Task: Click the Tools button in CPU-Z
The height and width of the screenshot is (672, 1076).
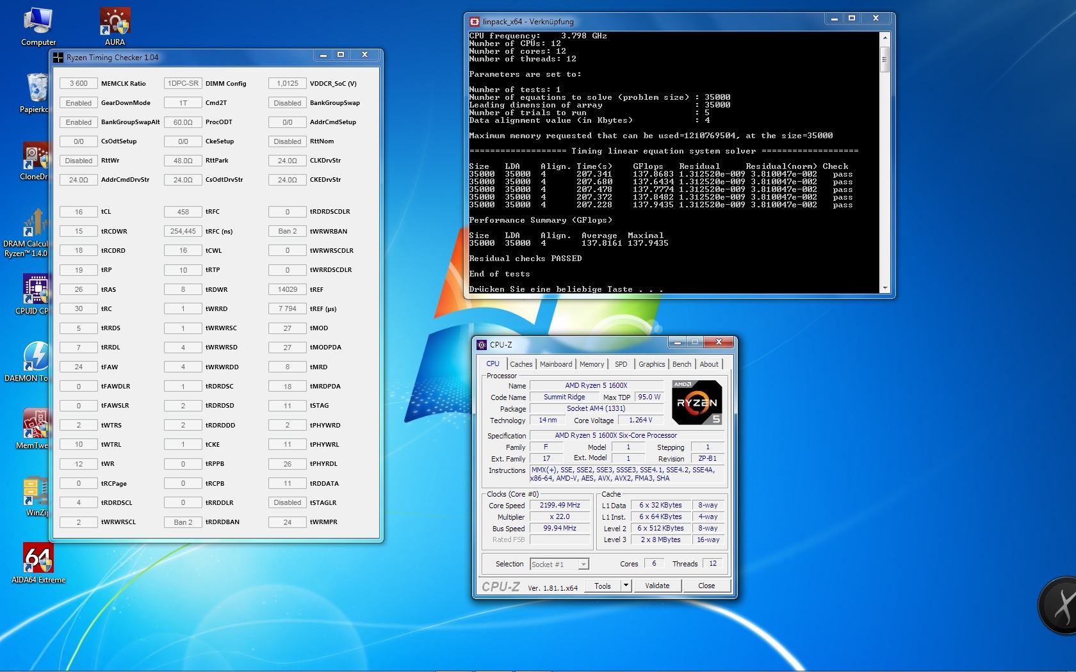Action: [603, 586]
